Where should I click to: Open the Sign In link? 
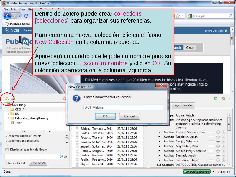click(223, 31)
